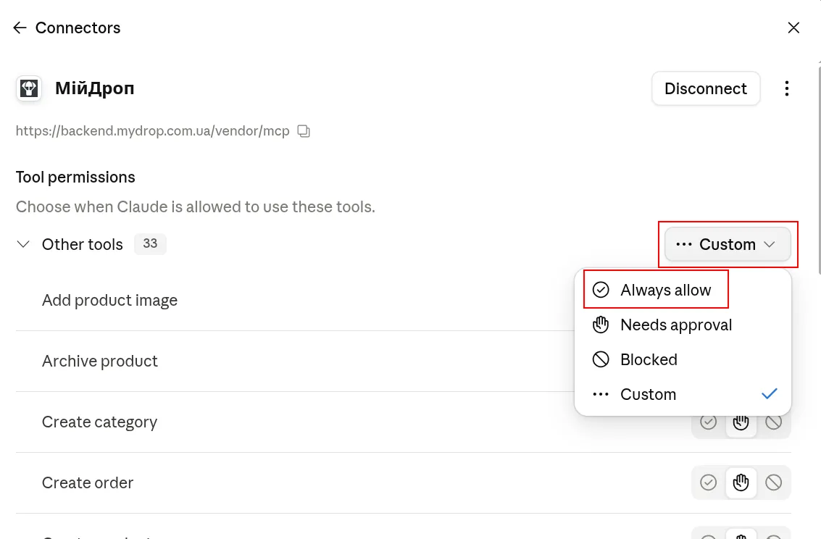The height and width of the screenshot is (539, 821).
Task: Click the Custom permissions dropdown button
Action: [x=728, y=244]
